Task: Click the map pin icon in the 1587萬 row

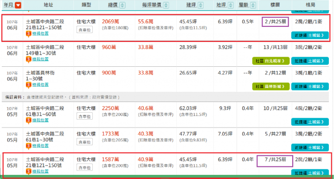Action: coord(29,171)
